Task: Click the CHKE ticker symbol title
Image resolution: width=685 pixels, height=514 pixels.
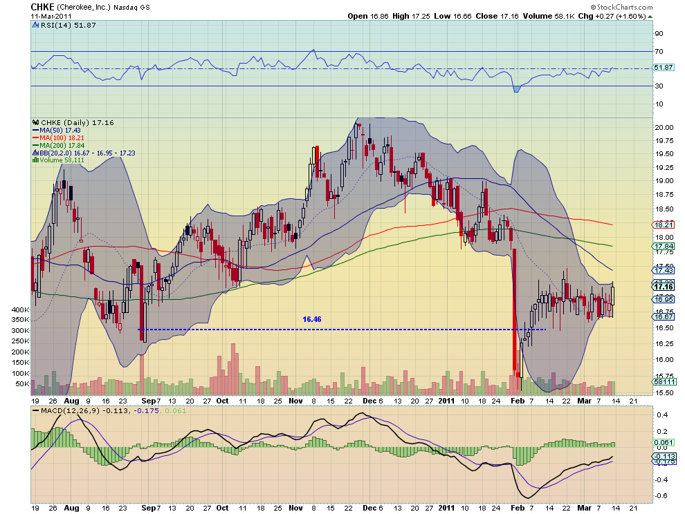Action: pyautogui.click(x=42, y=7)
